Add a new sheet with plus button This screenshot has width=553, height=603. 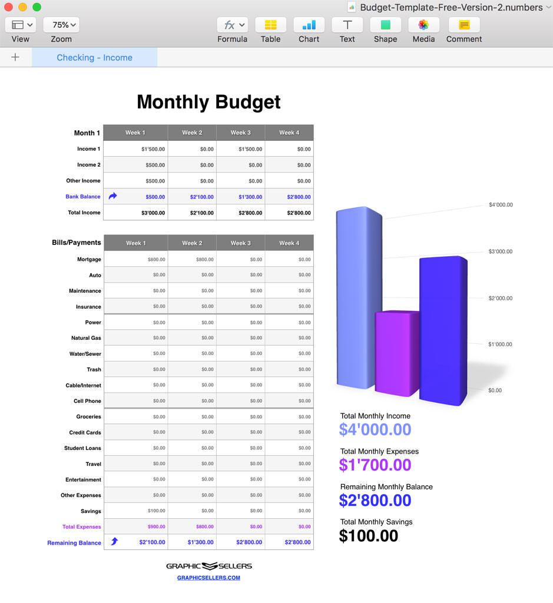pyautogui.click(x=15, y=57)
